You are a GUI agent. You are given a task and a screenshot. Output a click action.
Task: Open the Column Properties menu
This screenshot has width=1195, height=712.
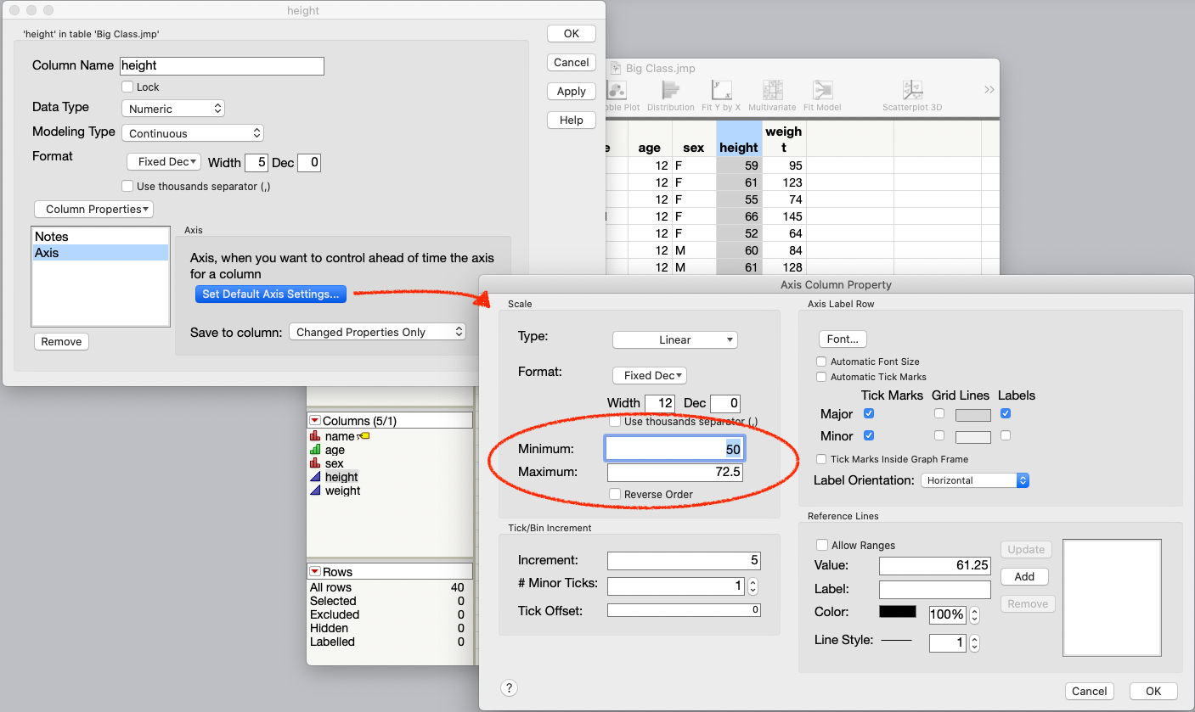(x=93, y=209)
